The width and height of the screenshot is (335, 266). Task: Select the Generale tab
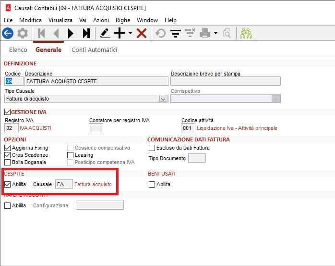point(48,50)
